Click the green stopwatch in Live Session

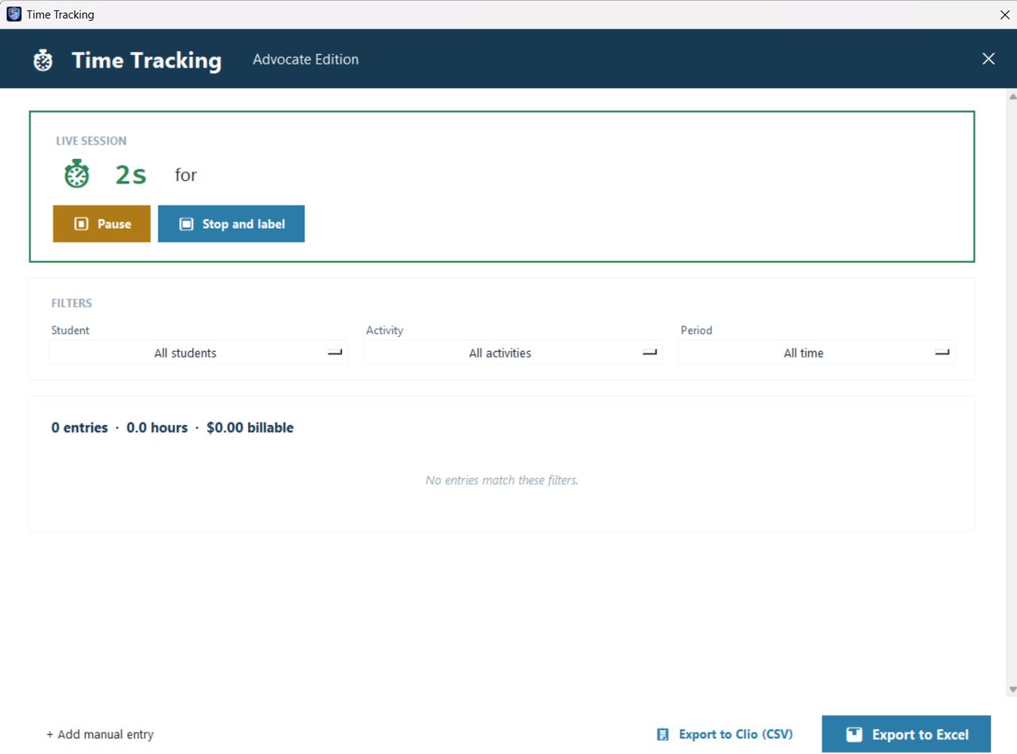click(x=77, y=174)
